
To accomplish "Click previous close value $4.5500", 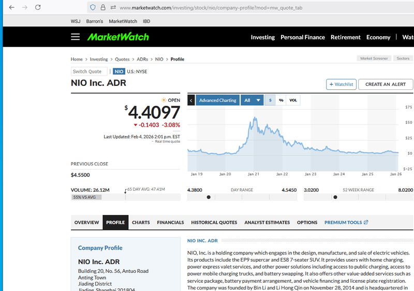I will pyautogui.click(x=80, y=175).
